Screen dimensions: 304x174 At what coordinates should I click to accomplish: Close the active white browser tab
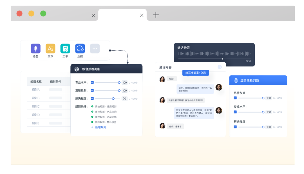[142, 15]
